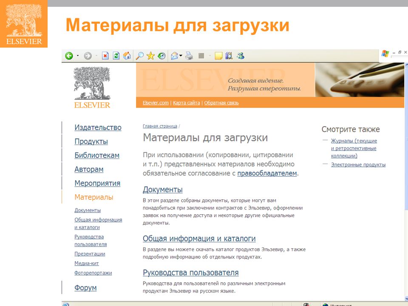The width and height of the screenshot is (408, 306).
Task: Open the History clock icon
Action: (x=161, y=56)
